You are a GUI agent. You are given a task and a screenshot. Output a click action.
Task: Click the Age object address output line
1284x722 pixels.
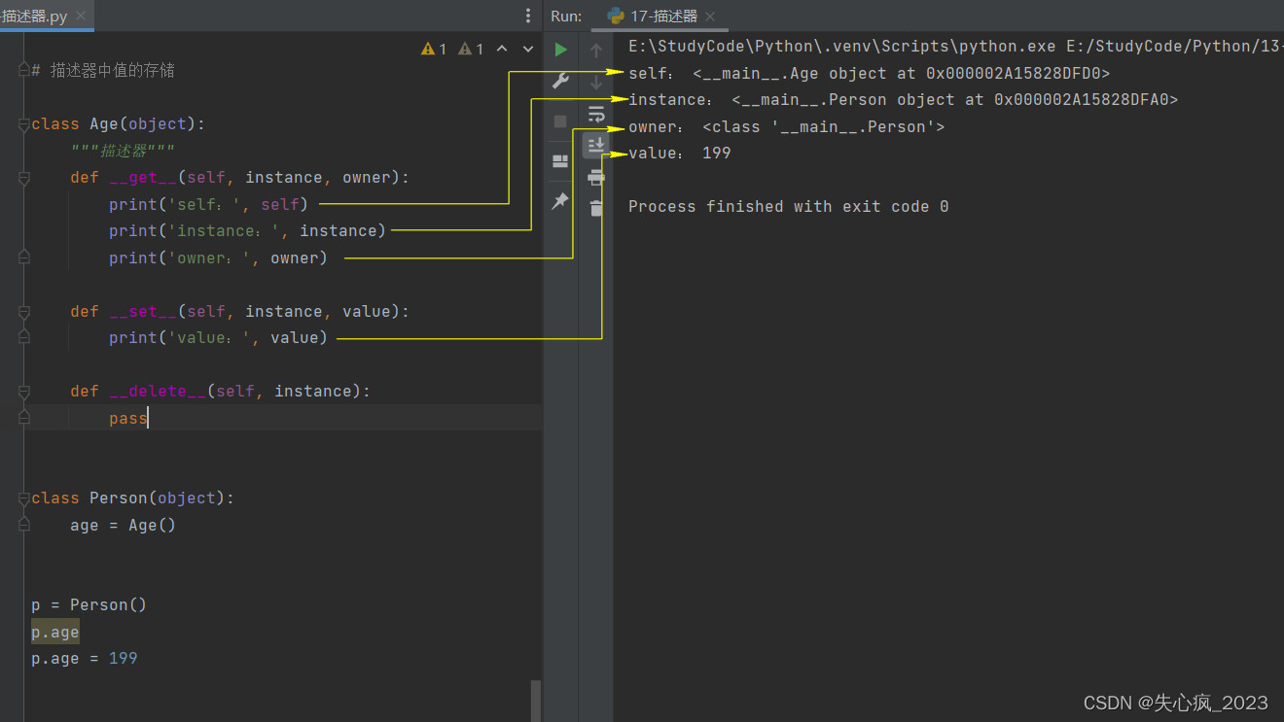click(x=869, y=73)
